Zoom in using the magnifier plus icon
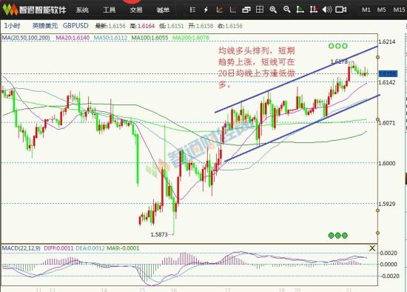The height and width of the screenshot is (292, 407). (x=273, y=10)
